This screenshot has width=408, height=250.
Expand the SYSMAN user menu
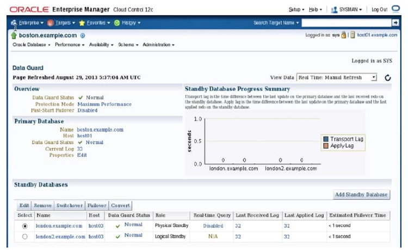[x=350, y=10]
